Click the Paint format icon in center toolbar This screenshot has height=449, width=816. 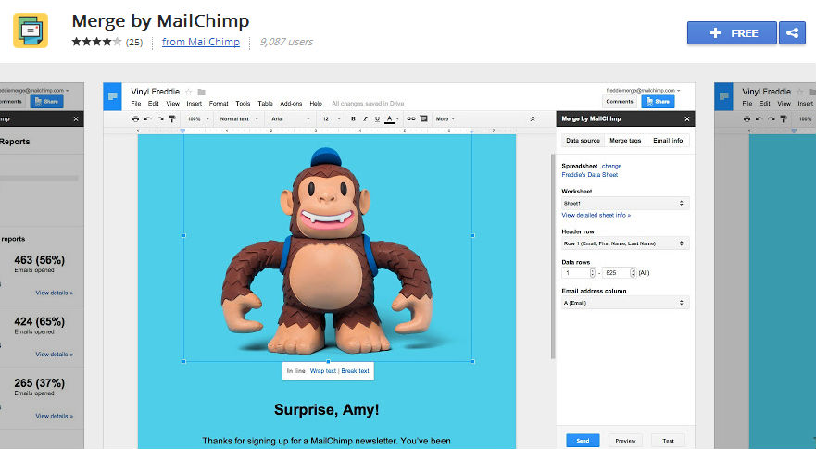click(x=172, y=119)
